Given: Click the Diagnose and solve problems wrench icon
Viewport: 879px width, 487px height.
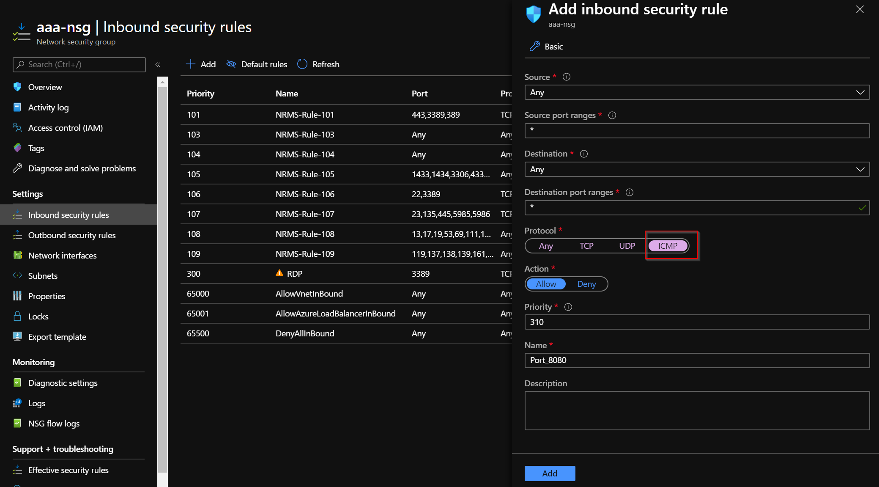Looking at the screenshot, I should 17,168.
